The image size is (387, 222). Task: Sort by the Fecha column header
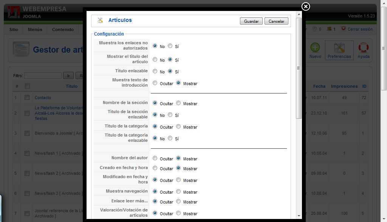pyautogui.click(x=319, y=86)
